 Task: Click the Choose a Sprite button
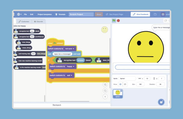click(161, 102)
